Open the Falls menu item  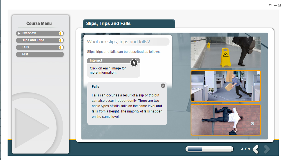coord(25,47)
